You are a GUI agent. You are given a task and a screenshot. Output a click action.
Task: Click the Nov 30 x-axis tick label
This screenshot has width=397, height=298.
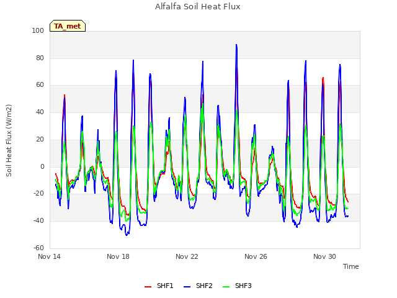tap(324, 256)
